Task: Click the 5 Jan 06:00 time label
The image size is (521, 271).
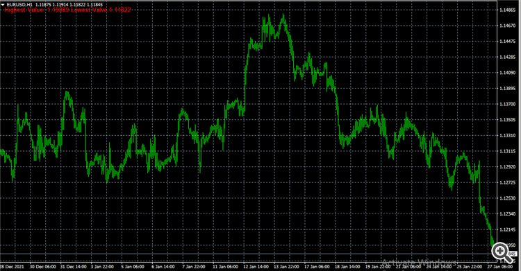Action: coord(133,267)
